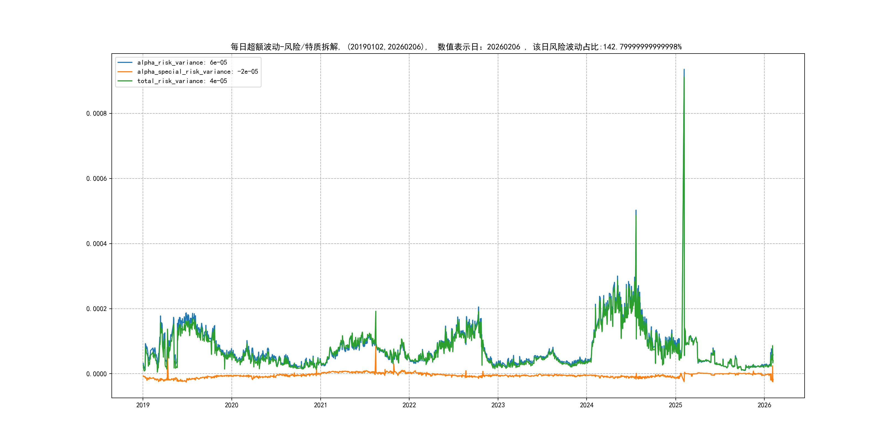Viewport: 894px width, 447px height.
Task: Click the 0.0004 y-axis tick label
Action: (x=97, y=244)
